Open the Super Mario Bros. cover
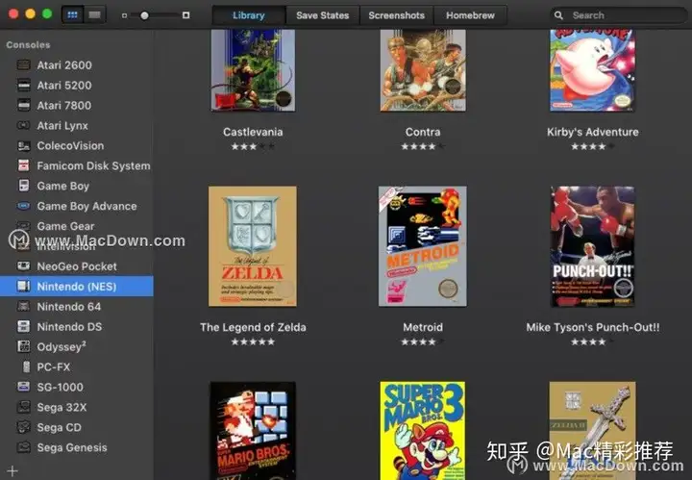The height and width of the screenshot is (480, 692). (x=253, y=431)
